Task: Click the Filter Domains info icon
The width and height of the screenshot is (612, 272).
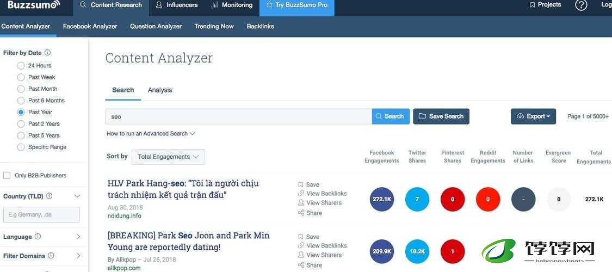Action: (51, 256)
